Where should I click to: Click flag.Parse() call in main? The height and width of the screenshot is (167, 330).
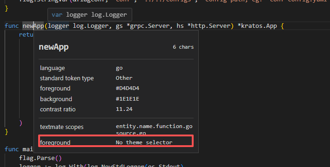(x=40, y=158)
